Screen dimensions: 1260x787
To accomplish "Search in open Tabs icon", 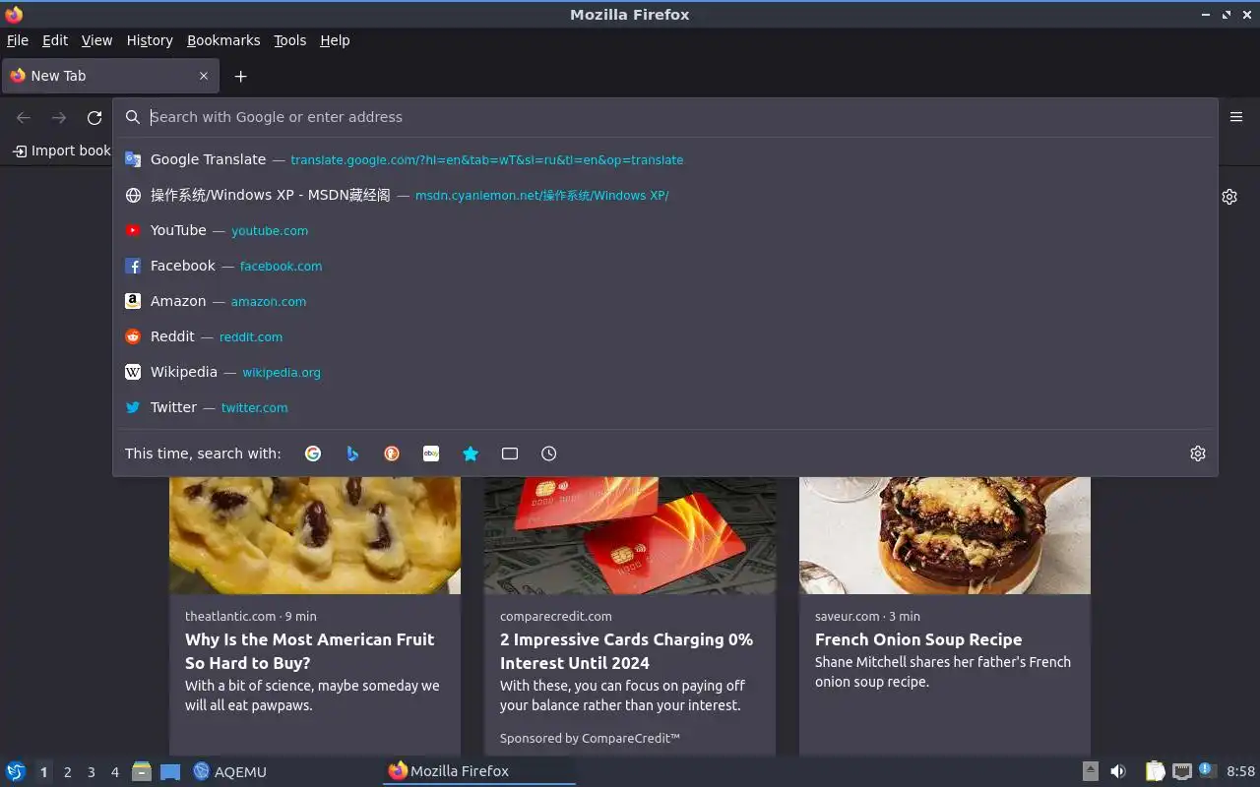I will tap(510, 454).
